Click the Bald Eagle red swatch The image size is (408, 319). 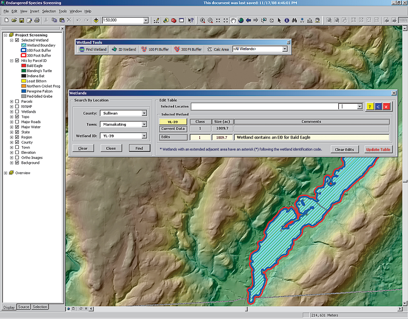tap(24, 66)
